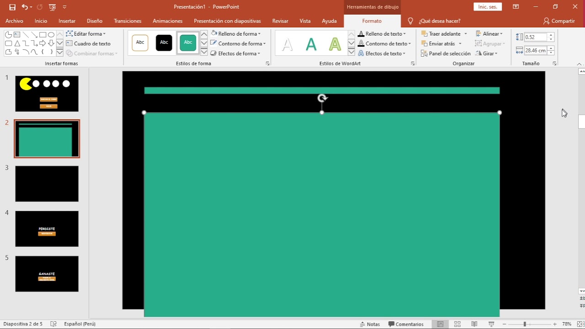
Task: Open Contorno de forma dropdown
Action: pyautogui.click(x=238, y=43)
